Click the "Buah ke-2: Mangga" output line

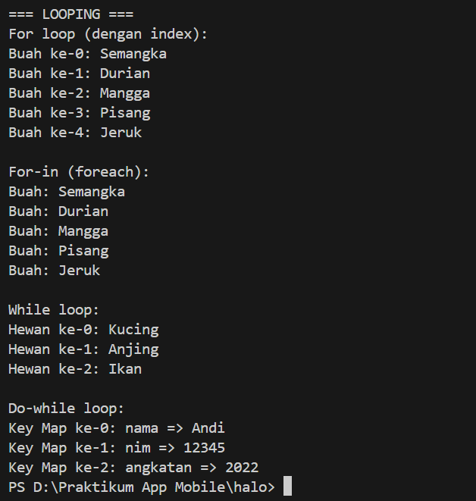pos(79,92)
